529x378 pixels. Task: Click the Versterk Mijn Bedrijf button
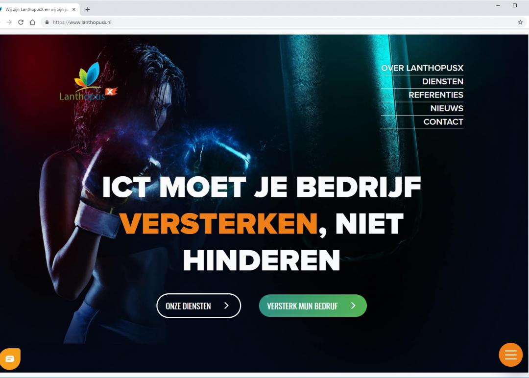pyautogui.click(x=313, y=306)
